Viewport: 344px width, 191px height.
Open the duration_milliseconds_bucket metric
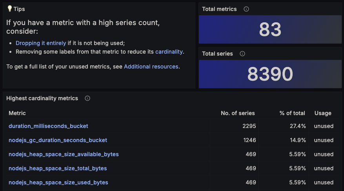coord(48,126)
